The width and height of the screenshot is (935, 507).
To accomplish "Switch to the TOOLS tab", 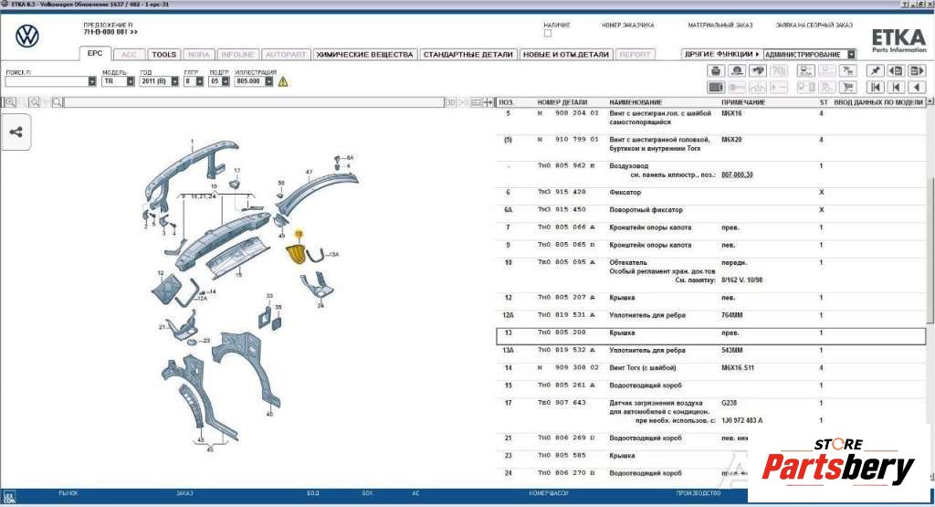I will click(164, 55).
